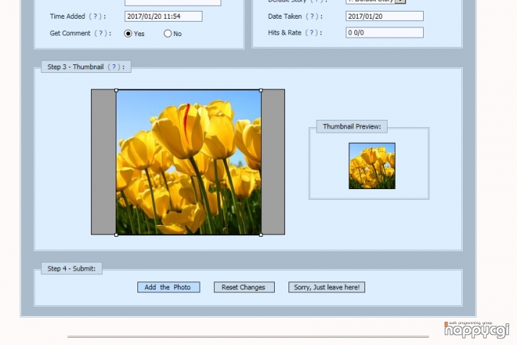Open help for Date Taken
Image resolution: width=517 pixels, height=345 pixels.
pos(312,16)
